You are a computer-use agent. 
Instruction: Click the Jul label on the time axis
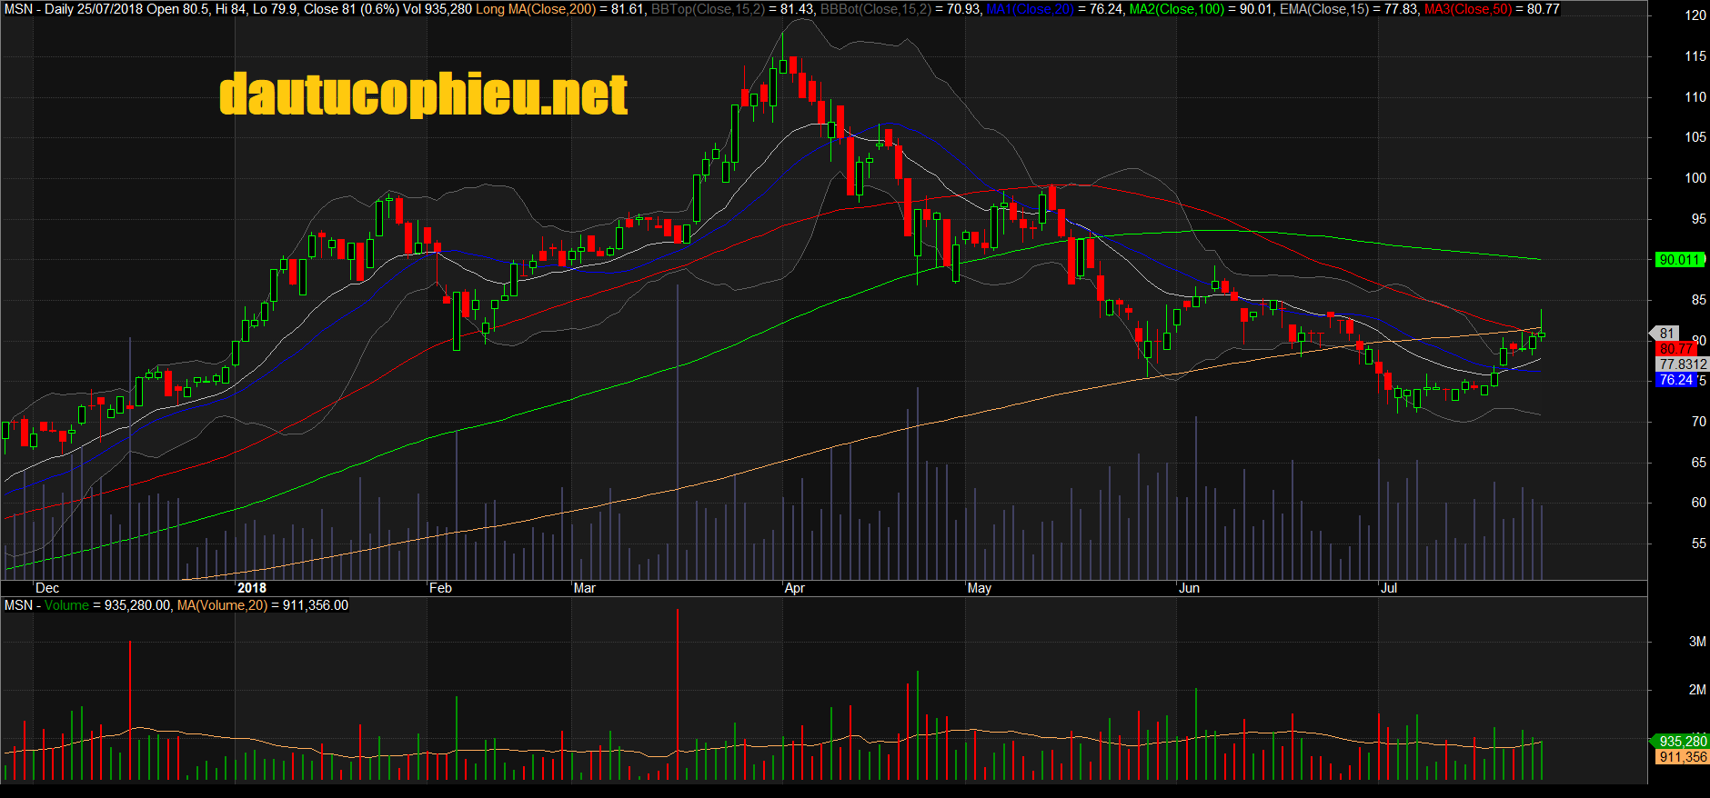point(1389,588)
